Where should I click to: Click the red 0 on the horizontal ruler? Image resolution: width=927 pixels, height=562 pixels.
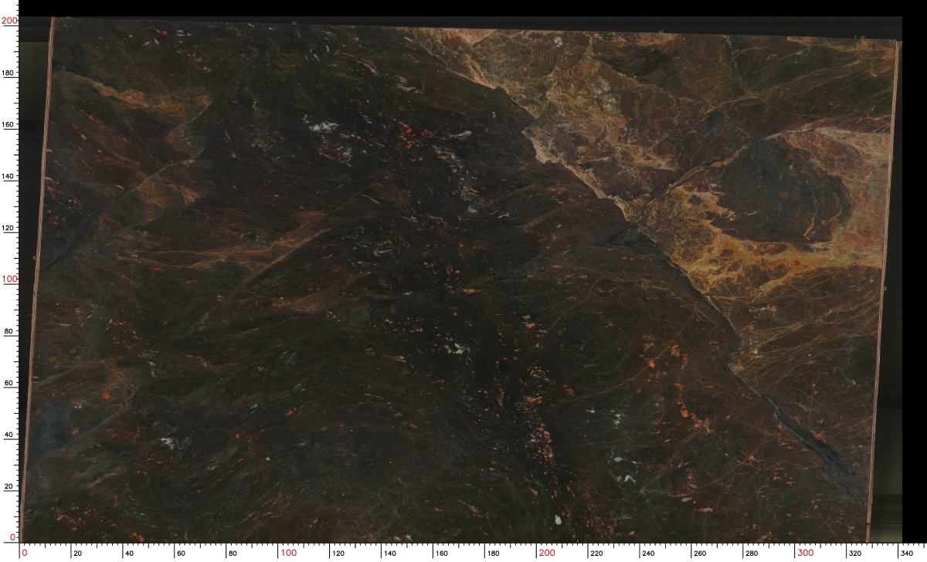pyautogui.click(x=25, y=553)
